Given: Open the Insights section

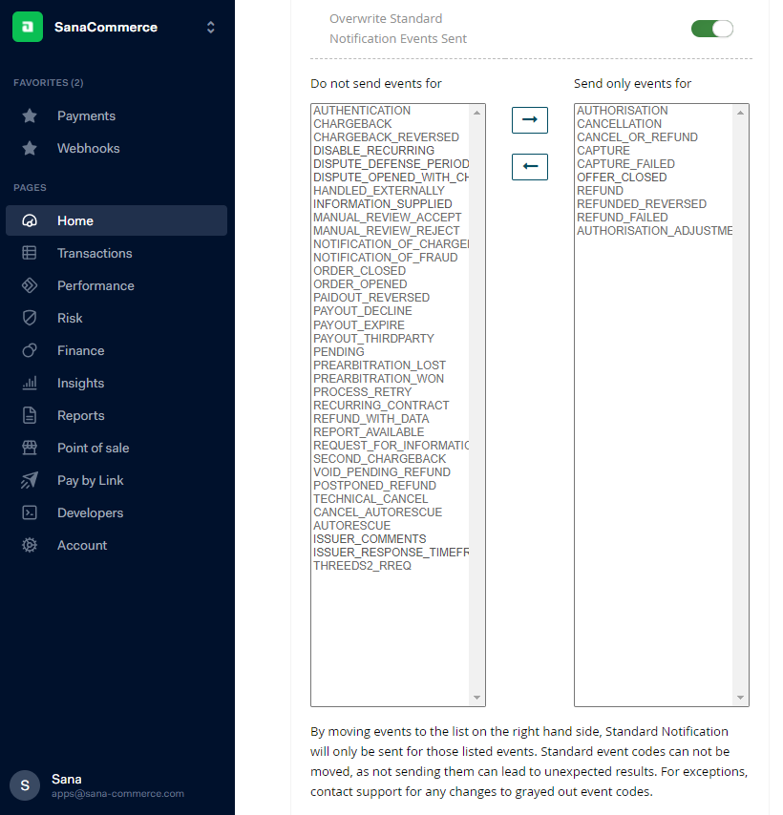Looking at the screenshot, I should point(80,383).
